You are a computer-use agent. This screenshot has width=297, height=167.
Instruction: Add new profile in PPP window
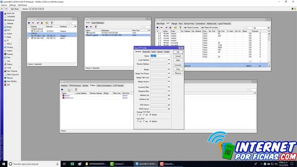coord(62,90)
